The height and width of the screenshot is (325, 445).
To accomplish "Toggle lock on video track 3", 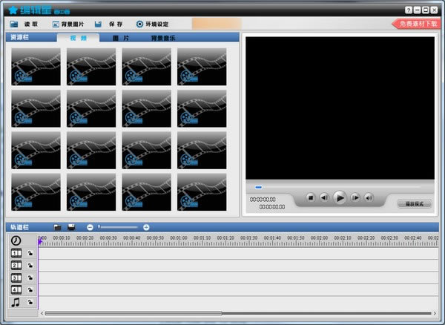I will [30, 278].
